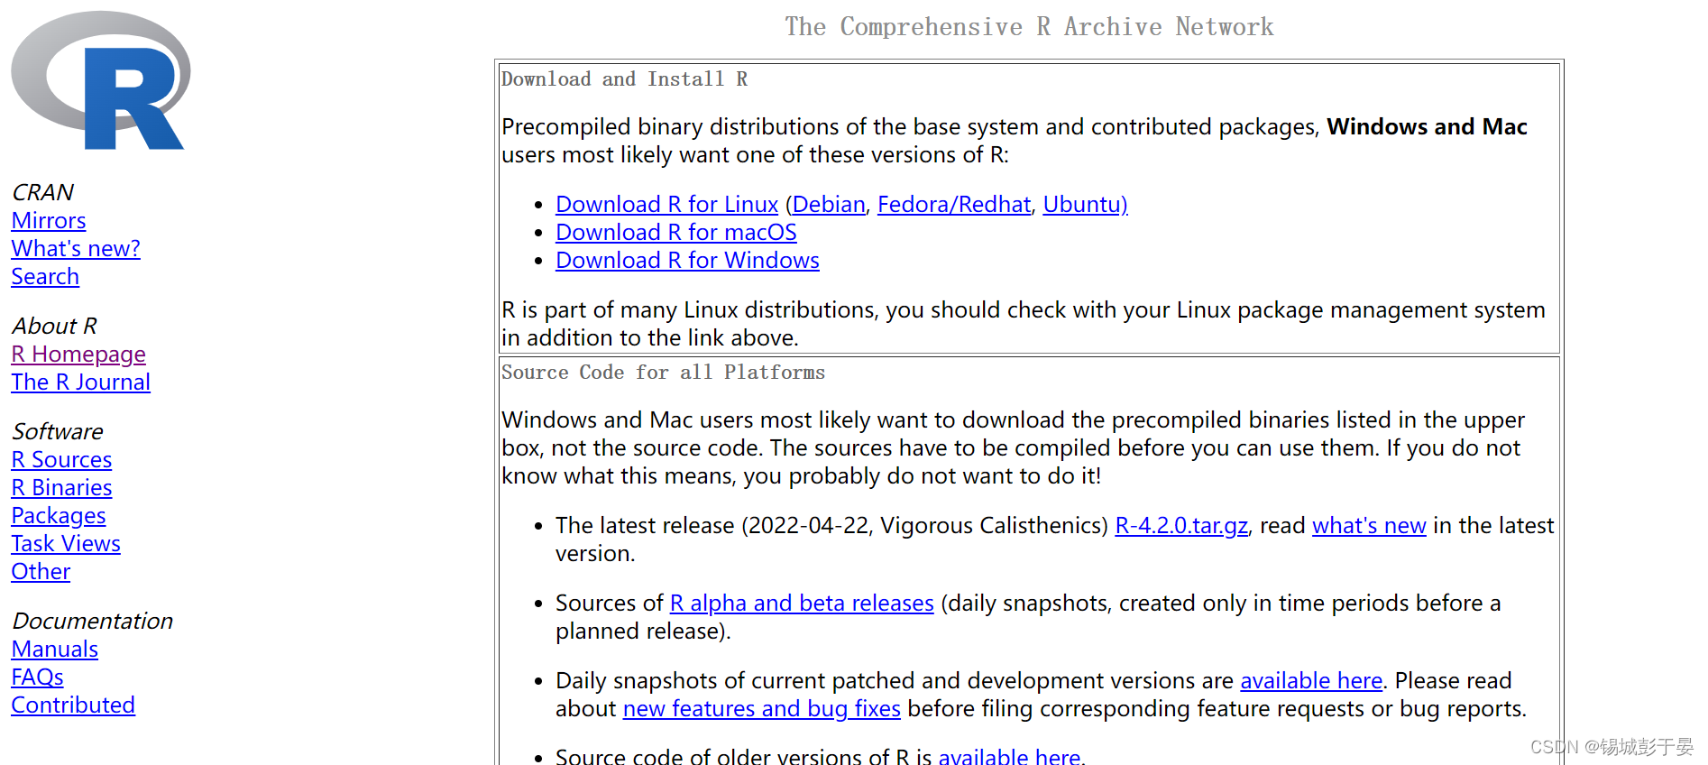Open the Ubuntu link
The width and height of the screenshot is (1708, 765).
[1085, 205]
